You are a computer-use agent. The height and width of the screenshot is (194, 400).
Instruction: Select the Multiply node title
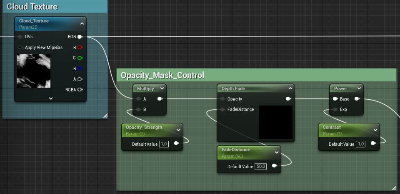(145, 88)
